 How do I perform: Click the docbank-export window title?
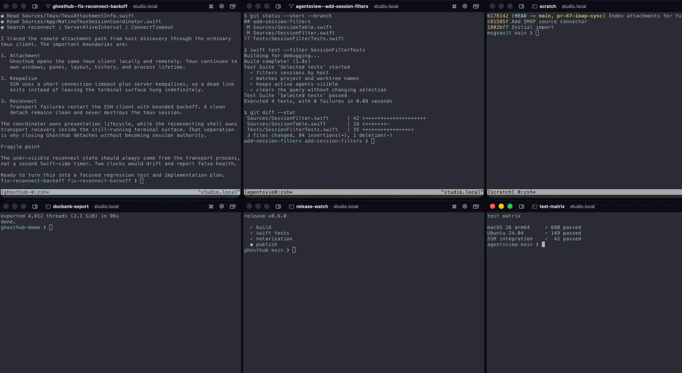coord(71,206)
